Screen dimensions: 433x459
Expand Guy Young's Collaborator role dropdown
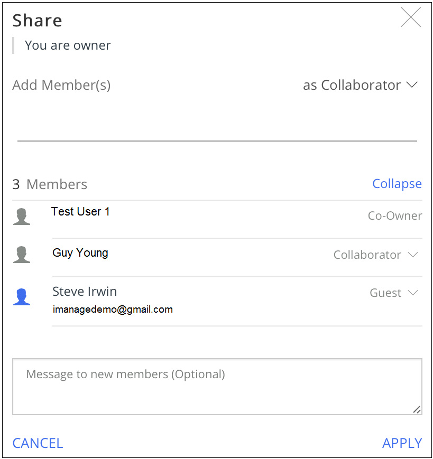[375, 255]
